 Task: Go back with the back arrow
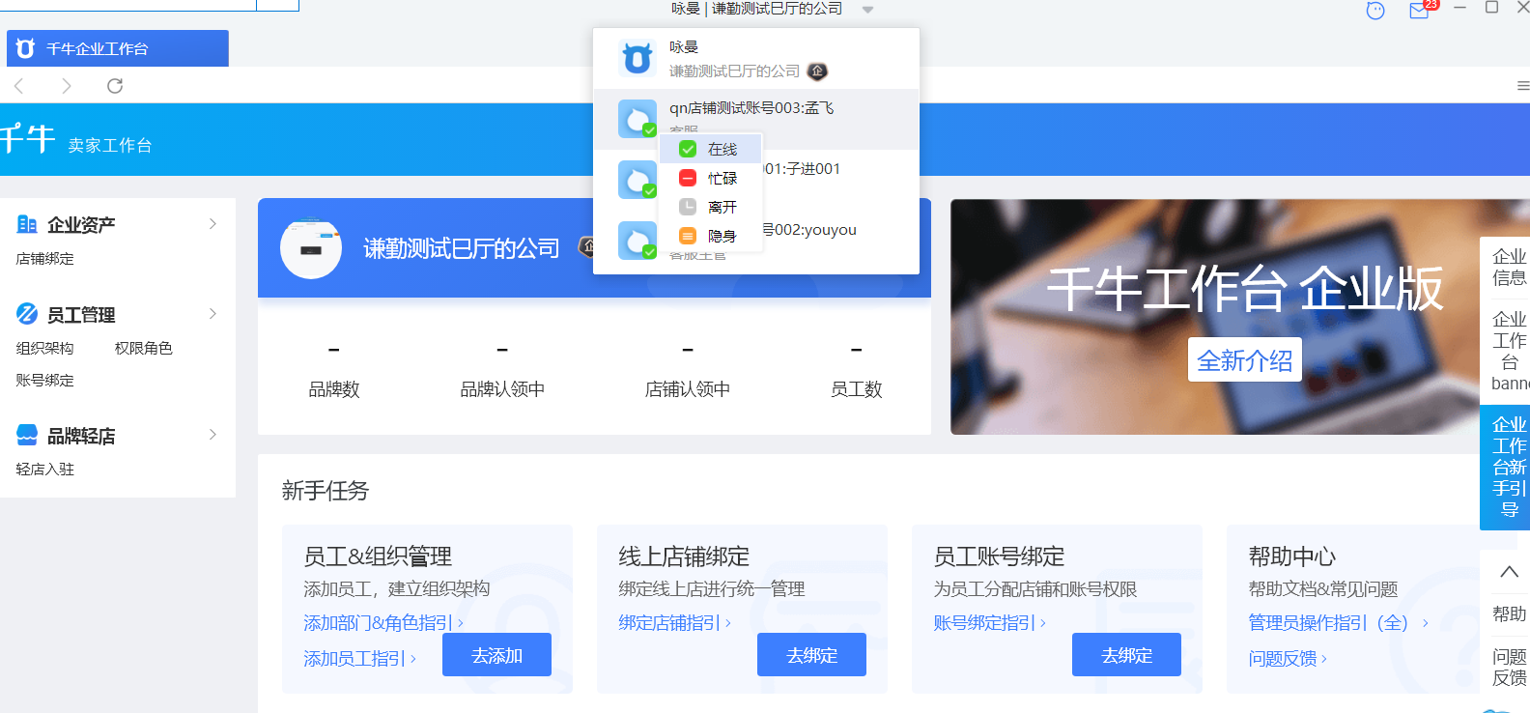tap(18, 86)
